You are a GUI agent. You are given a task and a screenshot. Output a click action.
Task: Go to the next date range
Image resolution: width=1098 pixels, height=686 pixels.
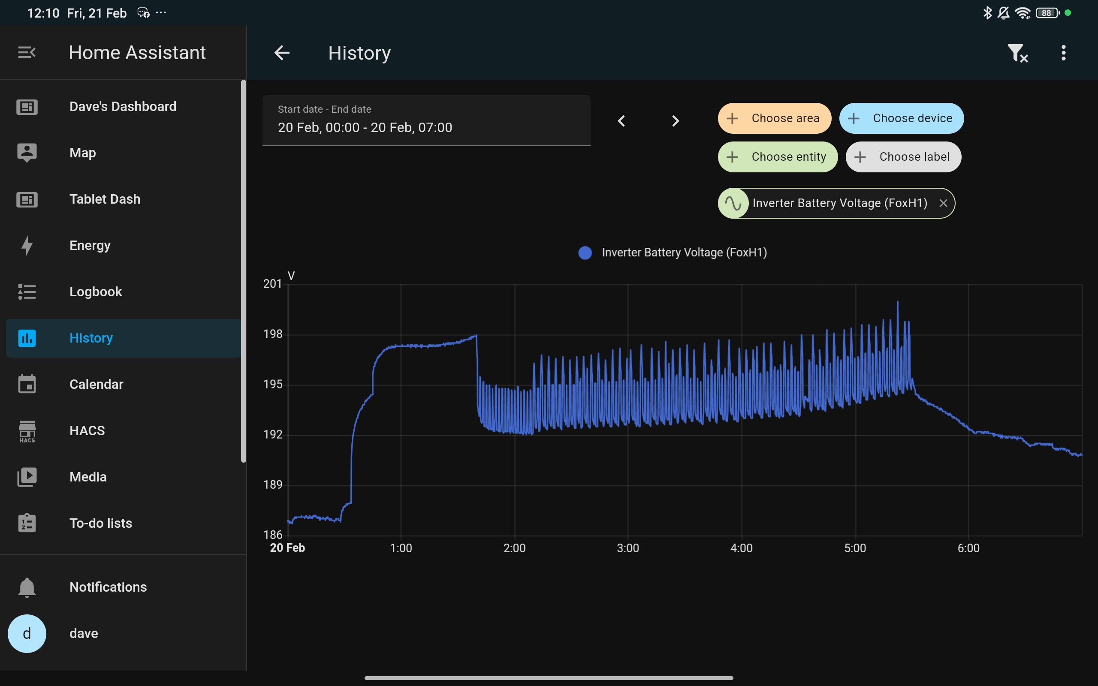click(675, 120)
